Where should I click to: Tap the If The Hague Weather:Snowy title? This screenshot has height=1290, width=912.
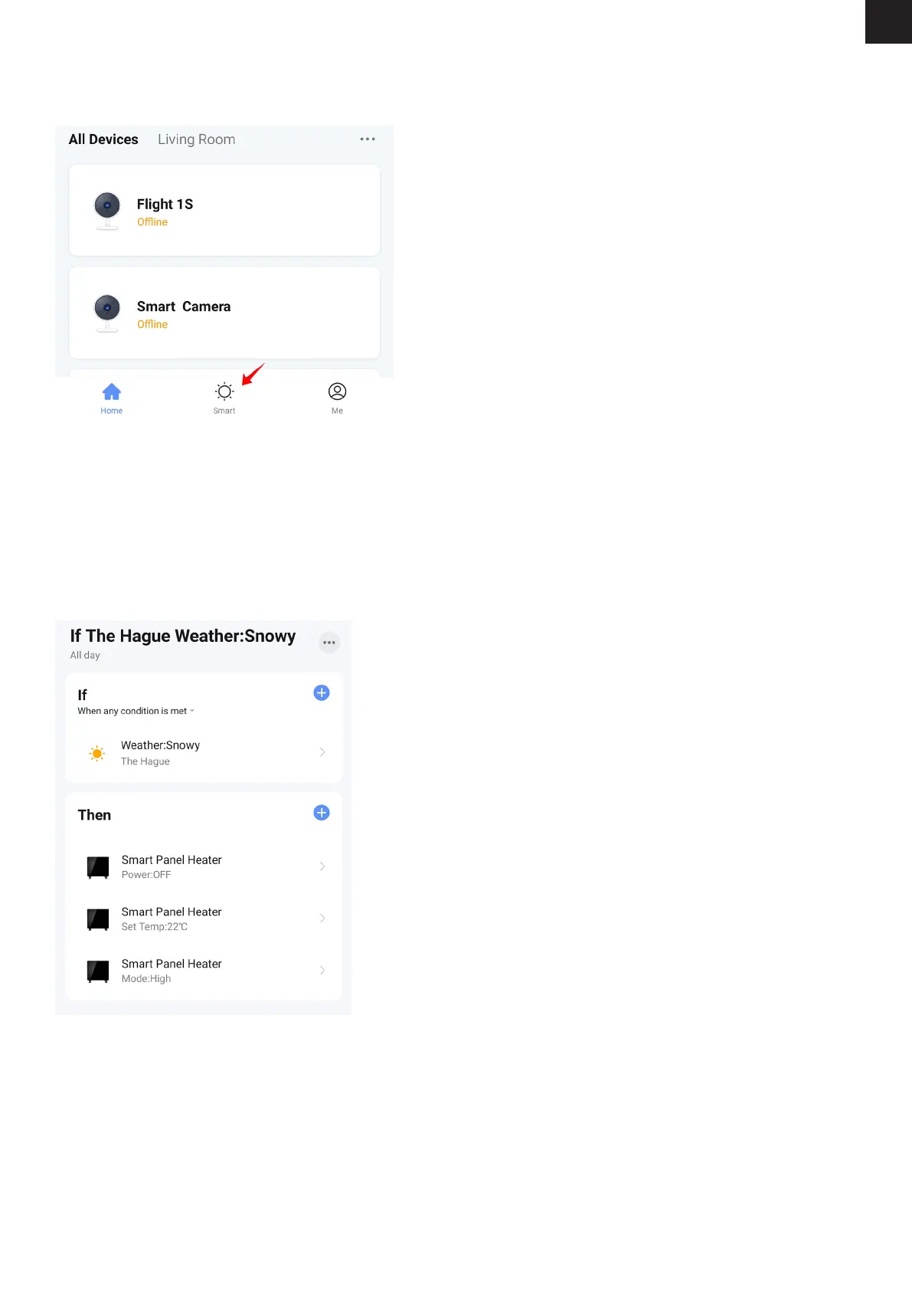click(183, 636)
